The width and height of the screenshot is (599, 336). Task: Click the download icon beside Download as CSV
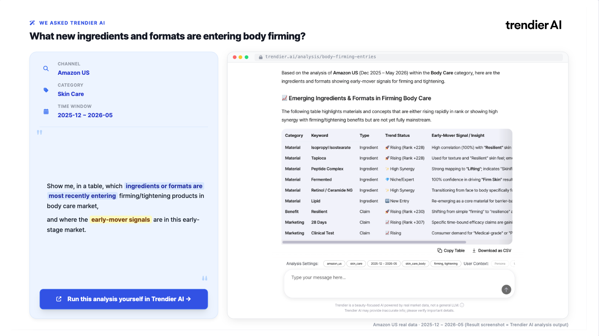coord(474,251)
